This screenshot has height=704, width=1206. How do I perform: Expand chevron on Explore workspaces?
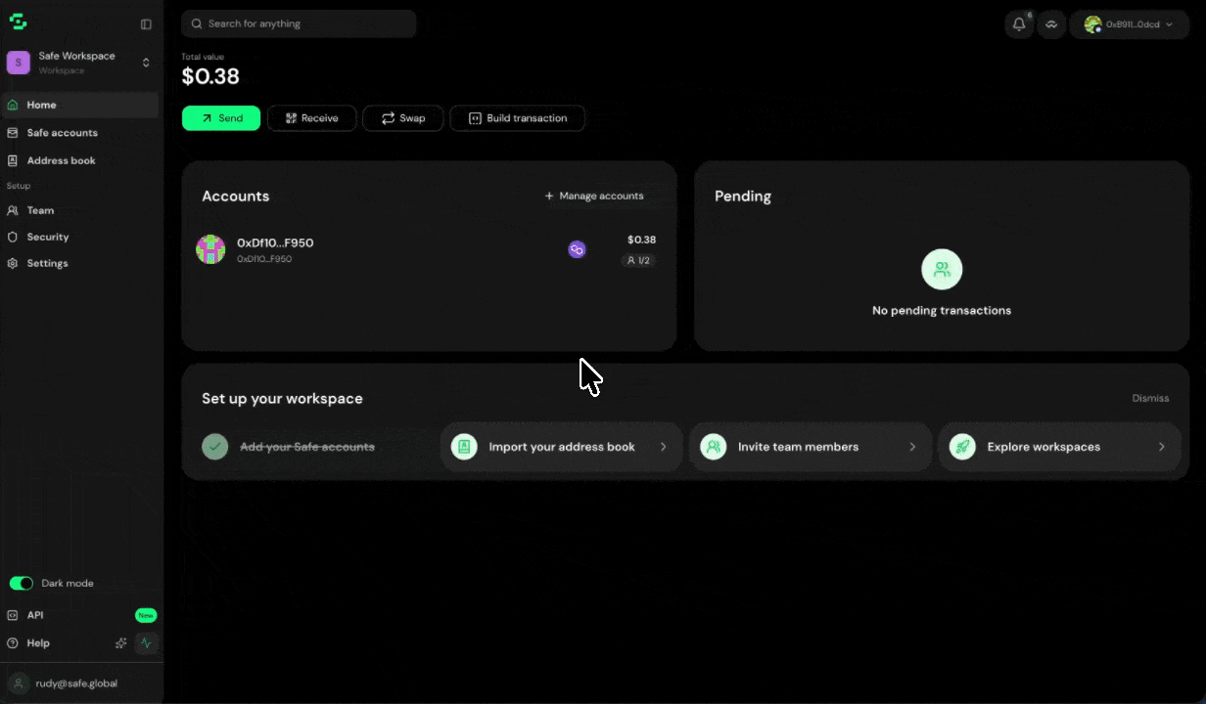(1162, 447)
